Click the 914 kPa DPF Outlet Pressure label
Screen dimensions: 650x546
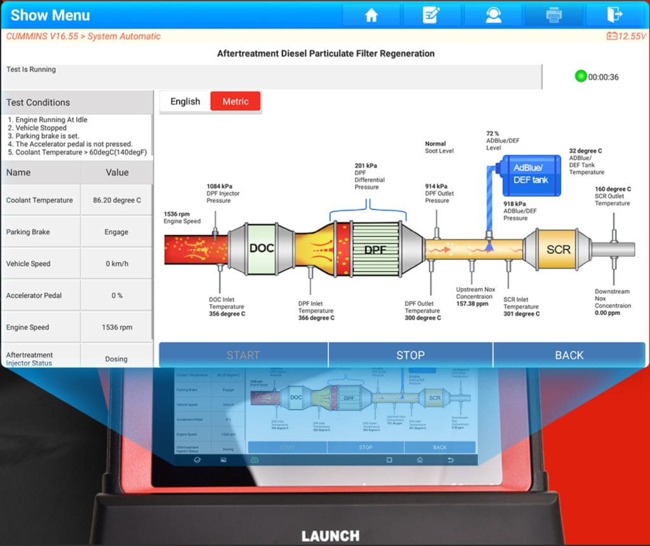tap(439, 193)
